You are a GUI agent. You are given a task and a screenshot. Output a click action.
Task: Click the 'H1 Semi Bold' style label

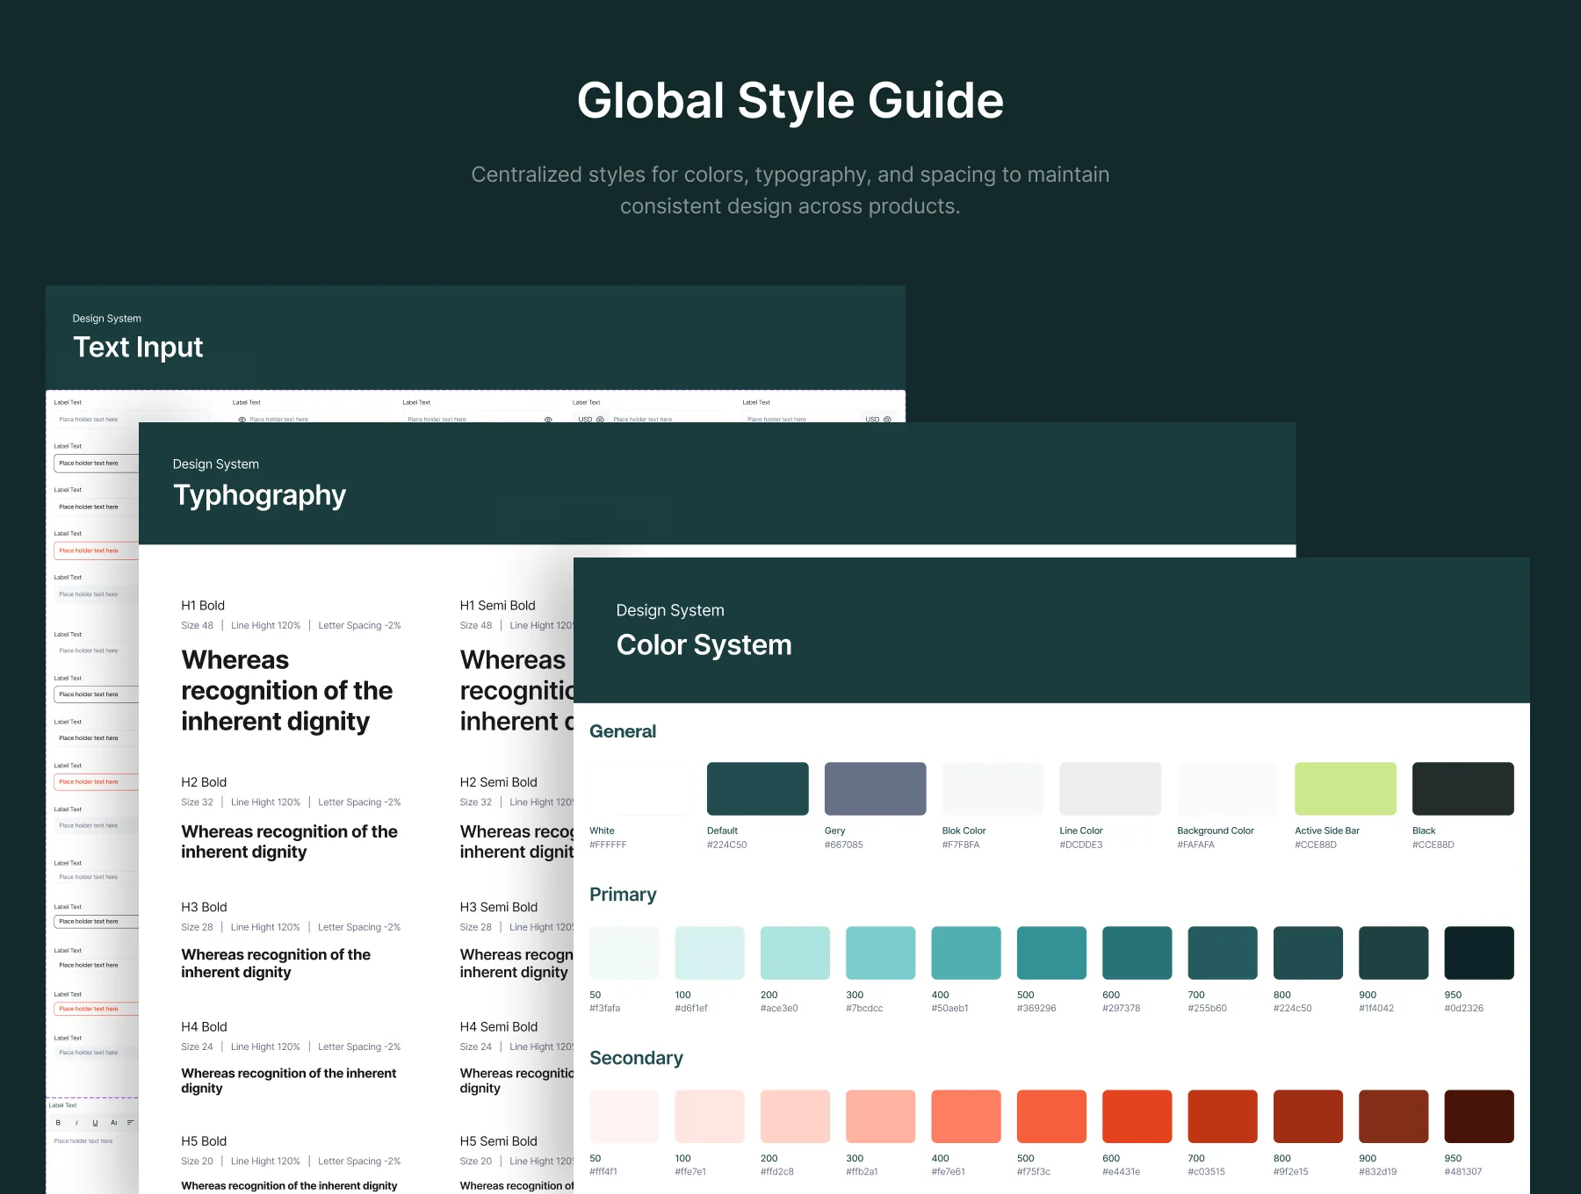coord(497,605)
